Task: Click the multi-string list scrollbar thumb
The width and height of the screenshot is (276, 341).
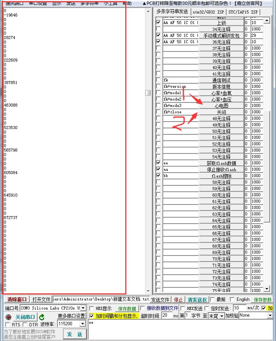Action: [x=267, y=167]
